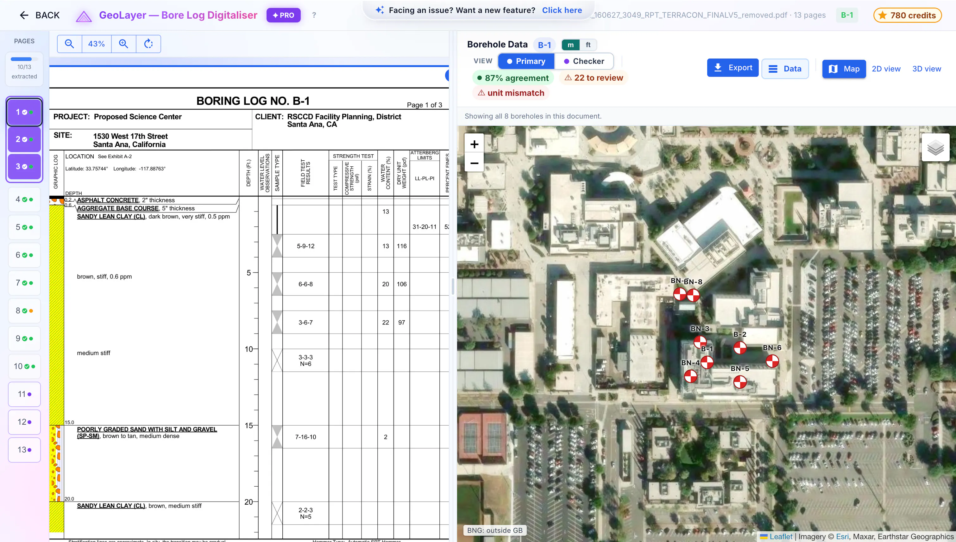Select the Primary view option
Image resolution: width=956 pixels, height=542 pixels.
tap(526, 61)
